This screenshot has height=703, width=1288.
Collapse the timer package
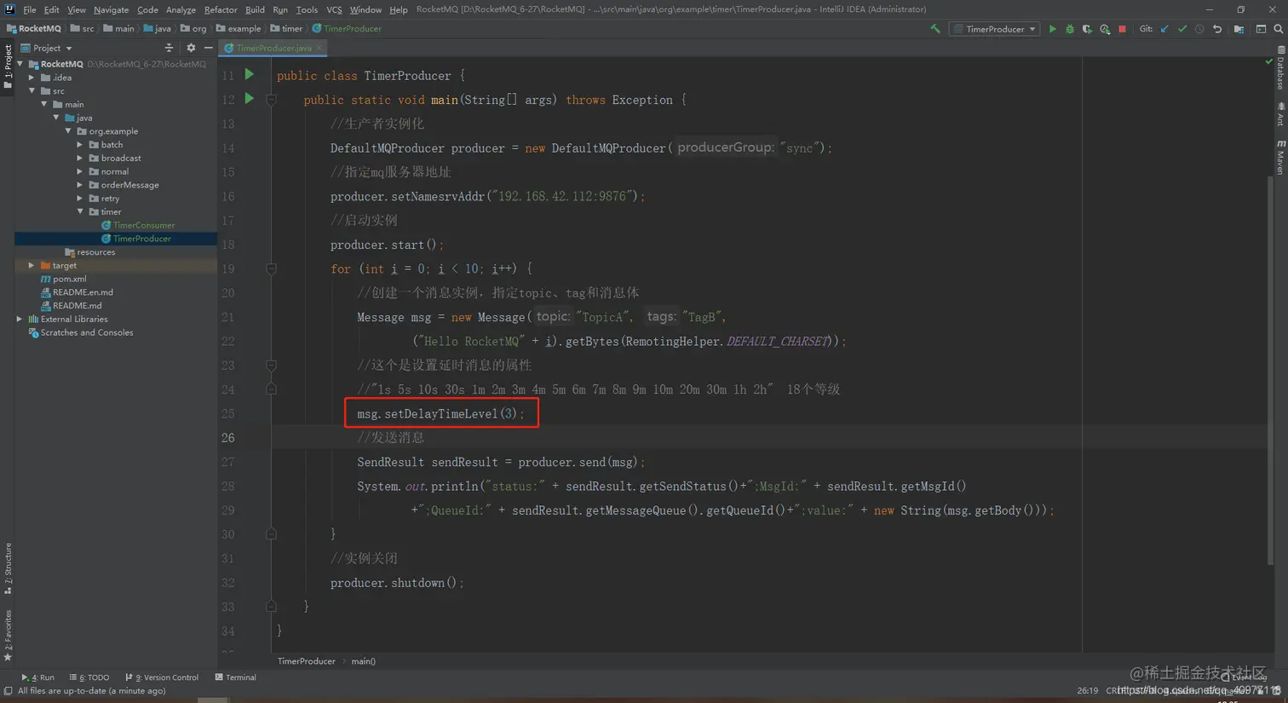click(80, 211)
